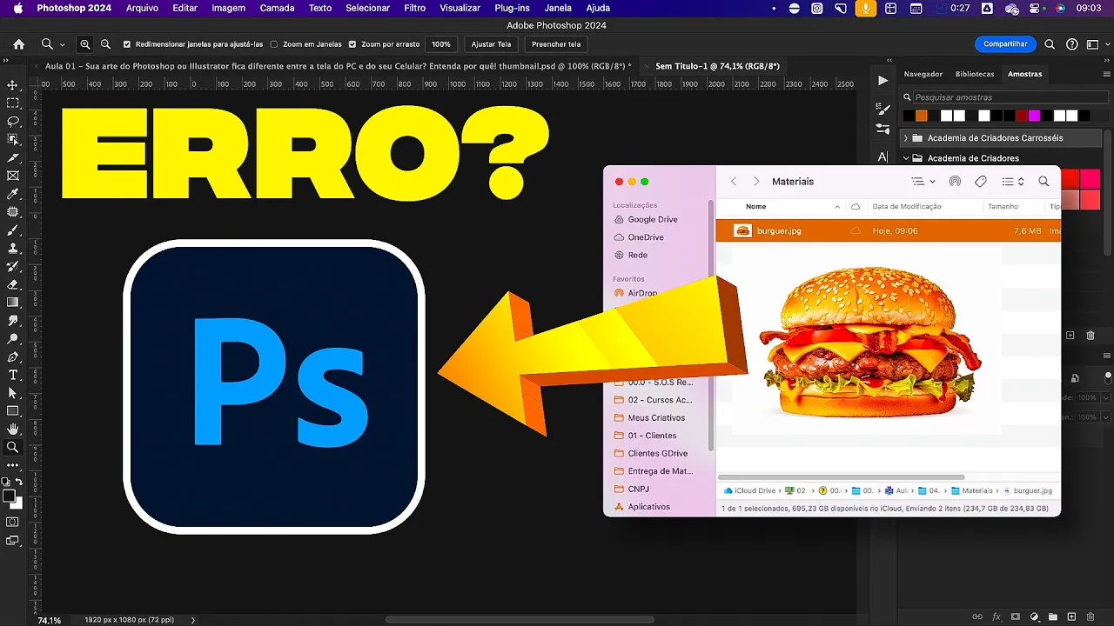1114x626 pixels.
Task: Select the Rectangular Marquee tool
Action: pyautogui.click(x=13, y=103)
